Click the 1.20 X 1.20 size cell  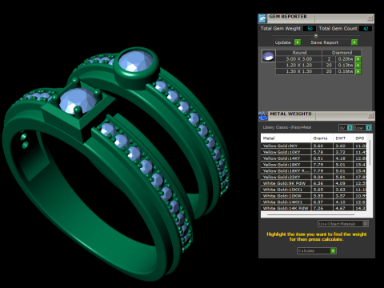[x=299, y=66]
